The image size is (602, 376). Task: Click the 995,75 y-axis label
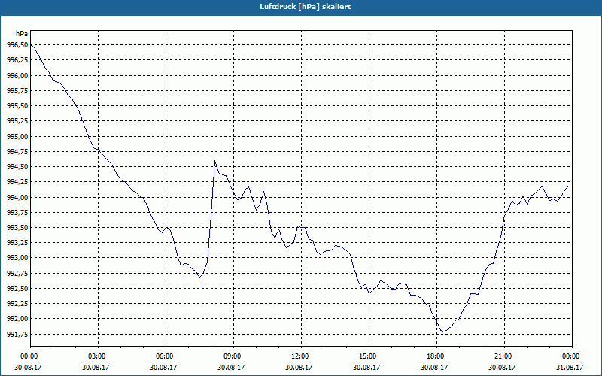point(17,91)
